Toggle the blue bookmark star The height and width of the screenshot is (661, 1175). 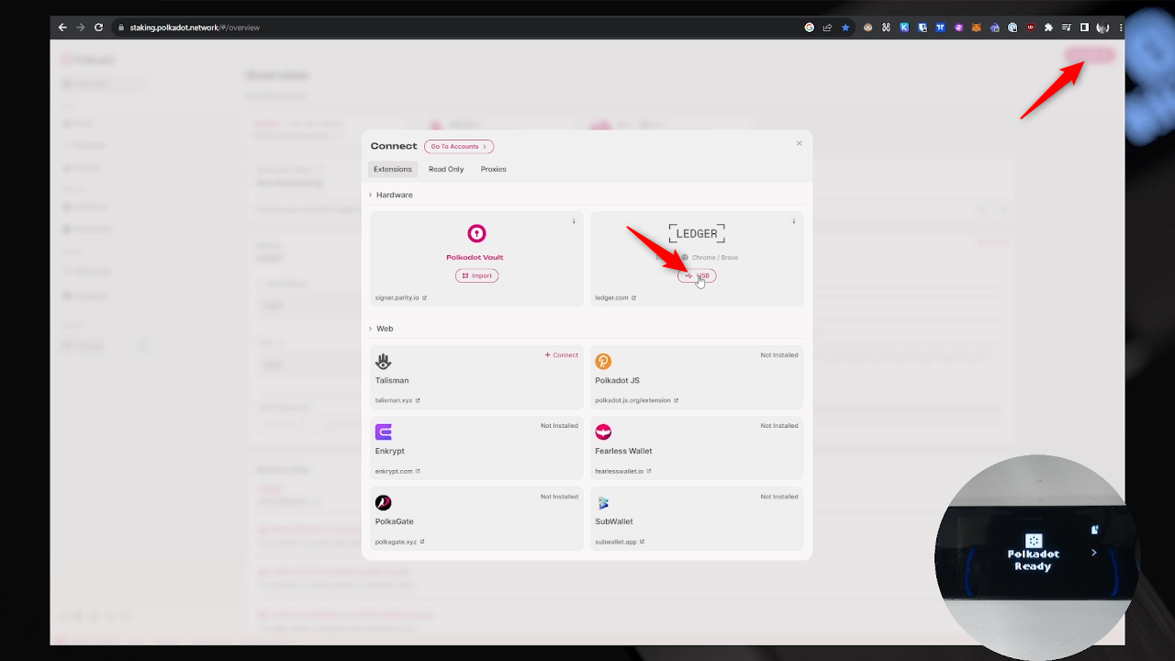(845, 28)
